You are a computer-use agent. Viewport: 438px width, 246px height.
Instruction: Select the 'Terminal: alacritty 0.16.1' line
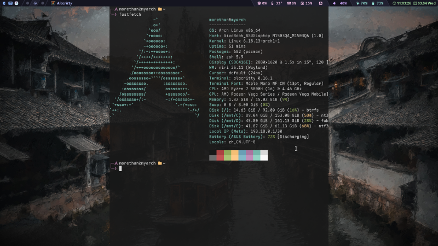click(241, 78)
